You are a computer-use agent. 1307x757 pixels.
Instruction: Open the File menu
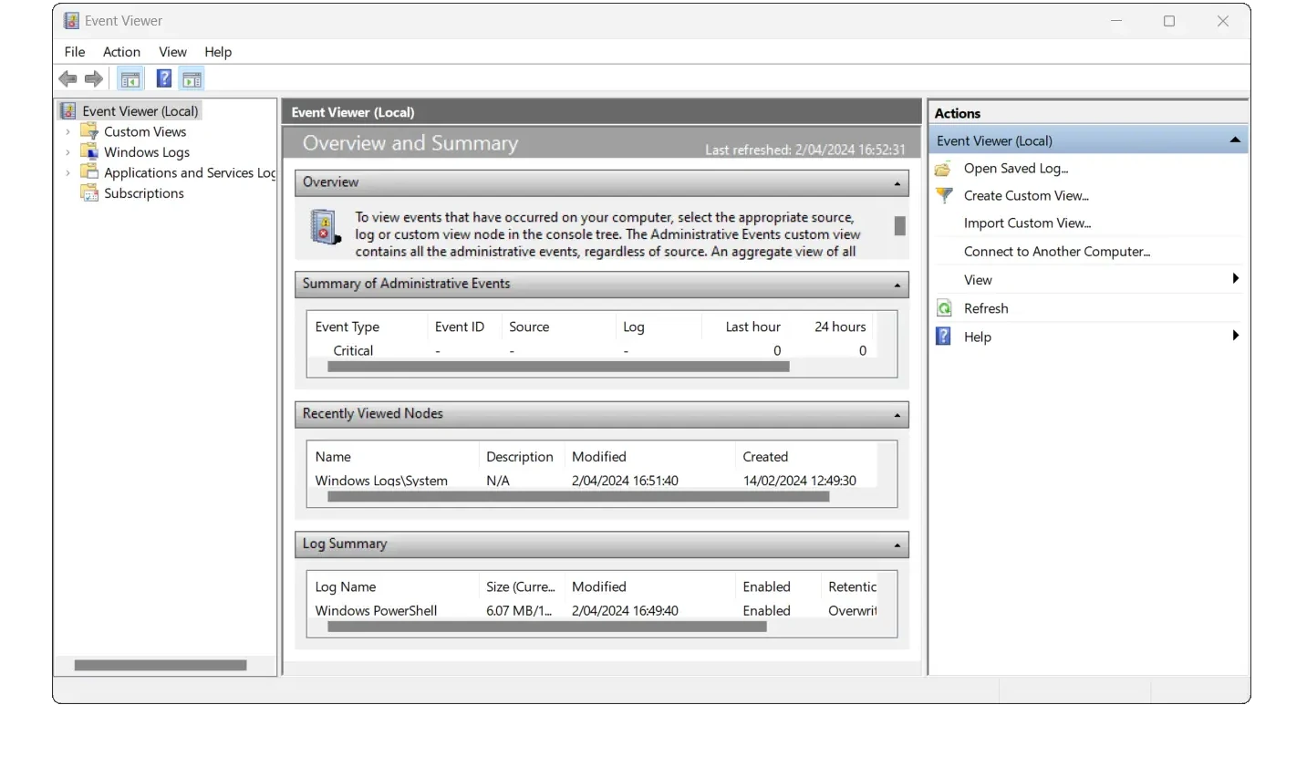click(x=75, y=52)
